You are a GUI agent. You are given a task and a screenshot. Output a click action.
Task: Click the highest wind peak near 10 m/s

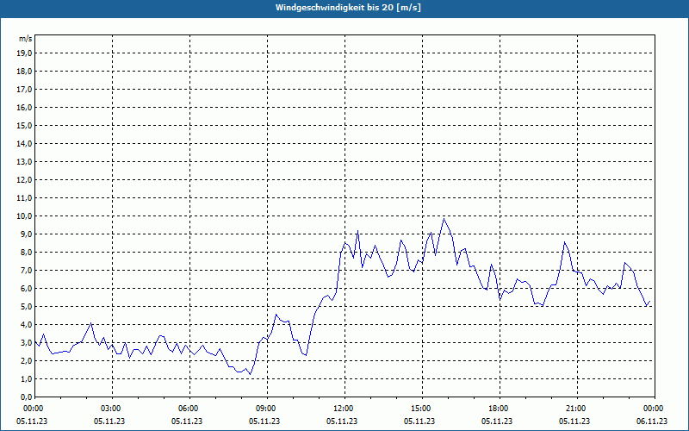pos(444,219)
